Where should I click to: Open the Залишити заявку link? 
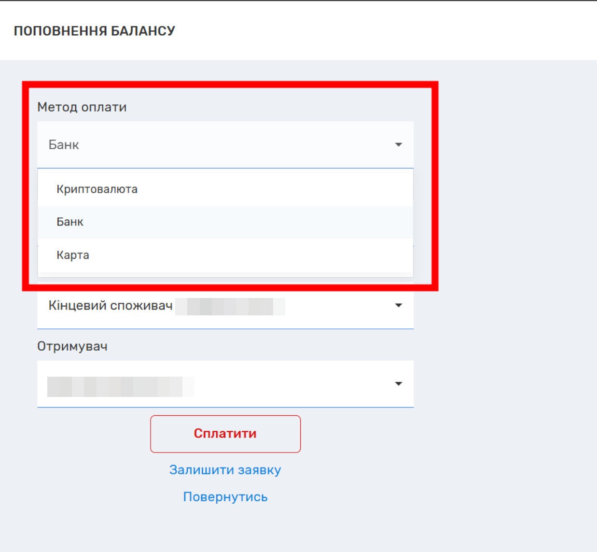click(x=225, y=470)
